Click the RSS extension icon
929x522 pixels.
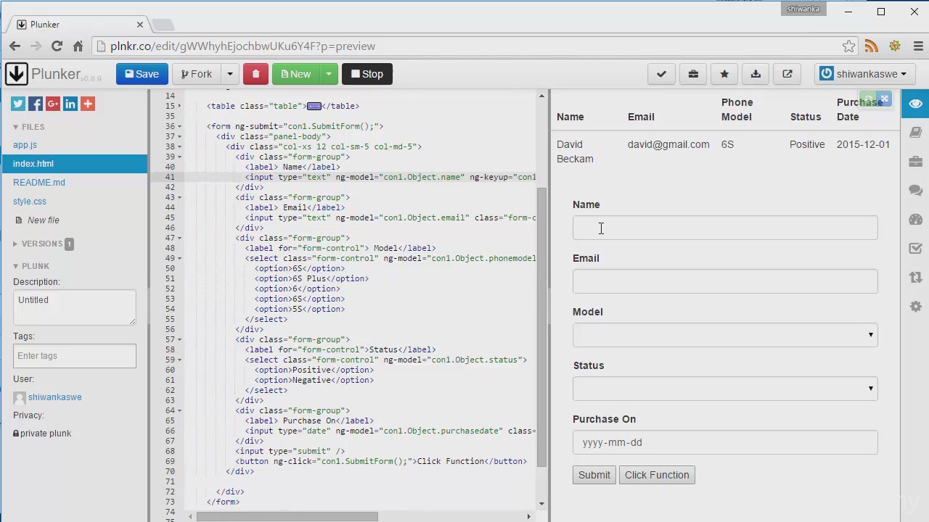[x=872, y=46]
